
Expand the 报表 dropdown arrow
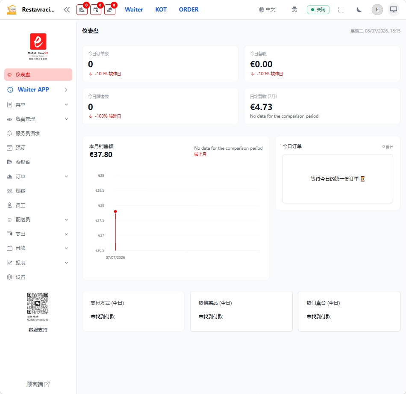coord(66,263)
